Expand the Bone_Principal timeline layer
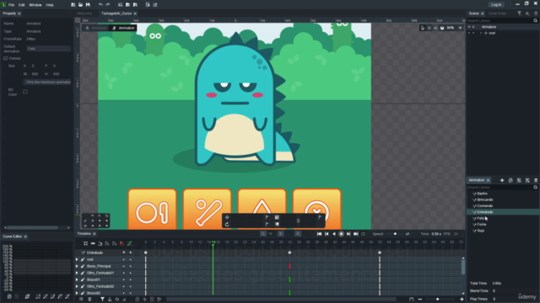Viewport: 540px width, 303px height. [77, 266]
